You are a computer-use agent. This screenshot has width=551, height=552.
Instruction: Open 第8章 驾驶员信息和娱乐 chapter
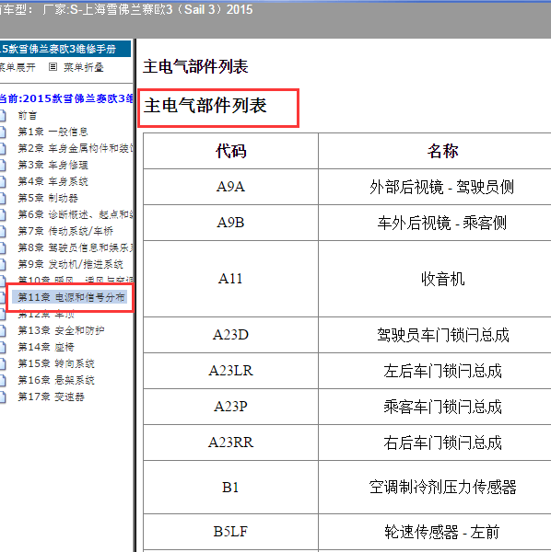tap(76, 247)
